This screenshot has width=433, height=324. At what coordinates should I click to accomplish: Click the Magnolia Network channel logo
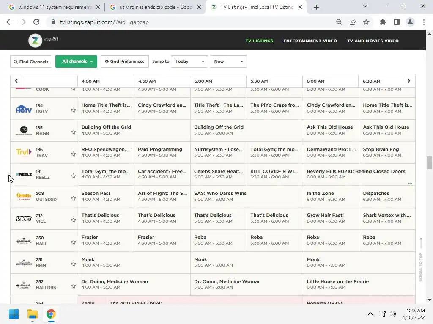click(24, 130)
